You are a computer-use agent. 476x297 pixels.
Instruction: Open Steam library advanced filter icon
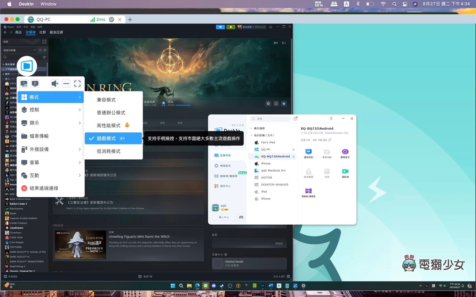coord(44,57)
